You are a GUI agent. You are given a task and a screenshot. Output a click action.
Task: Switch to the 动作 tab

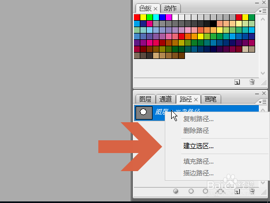170,9
